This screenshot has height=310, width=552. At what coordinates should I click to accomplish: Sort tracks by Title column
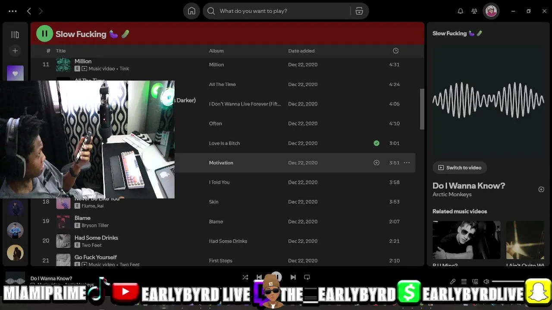(x=61, y=51)
